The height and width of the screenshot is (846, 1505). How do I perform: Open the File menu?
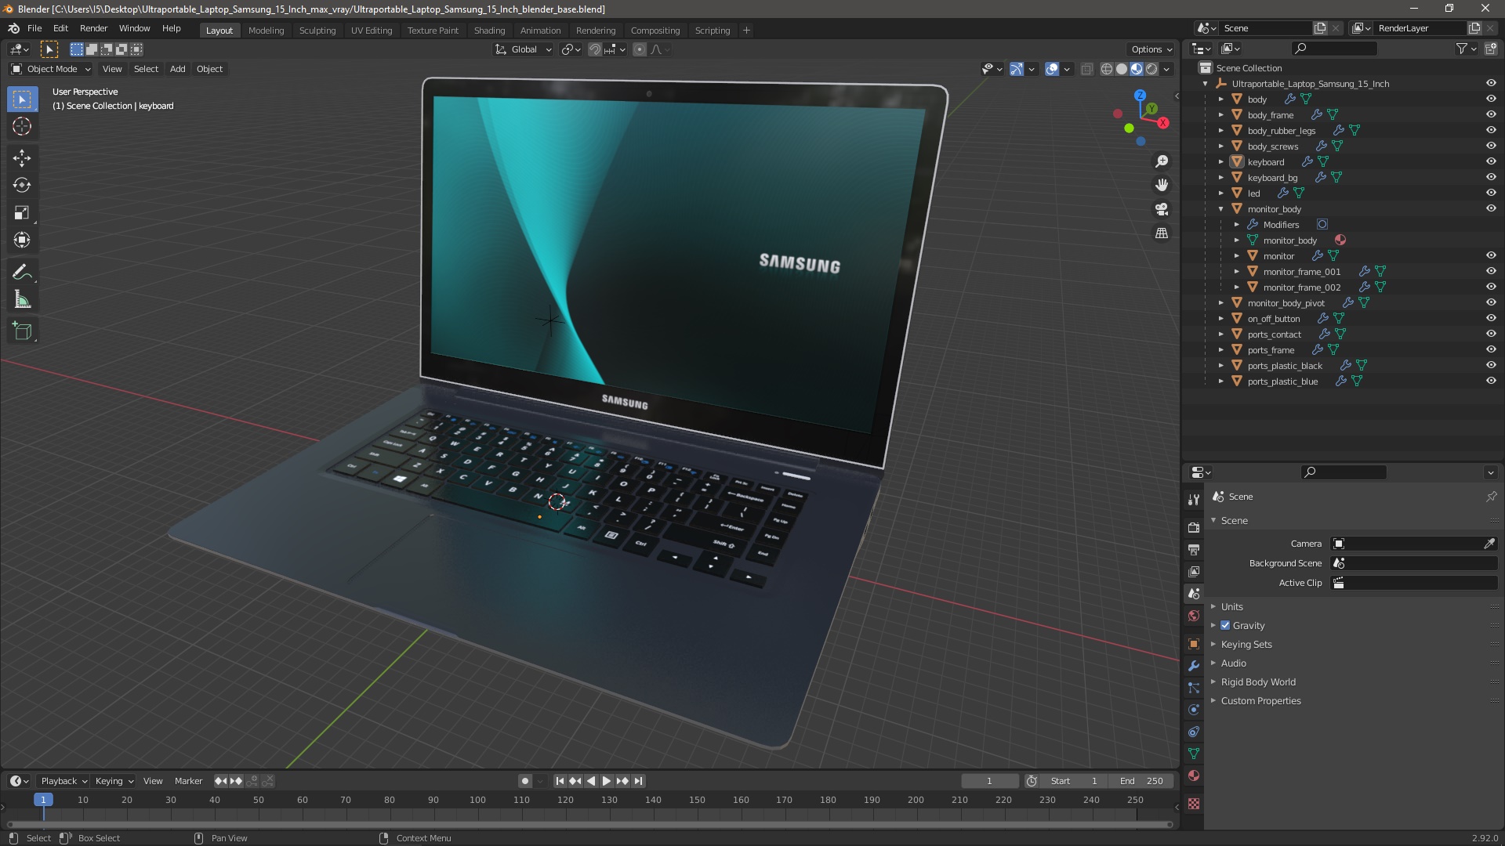34,28
